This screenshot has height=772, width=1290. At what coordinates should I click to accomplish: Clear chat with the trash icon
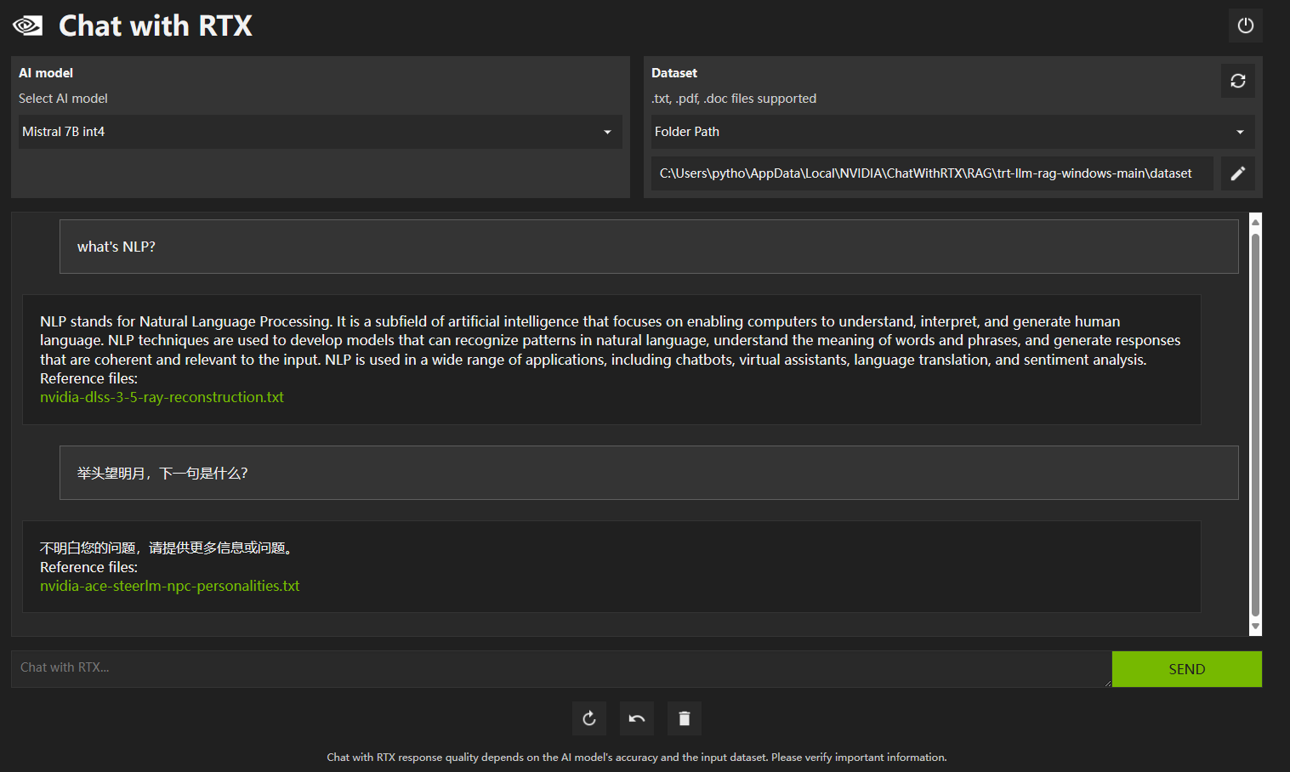pyautogui.click(x=685, y=718)
